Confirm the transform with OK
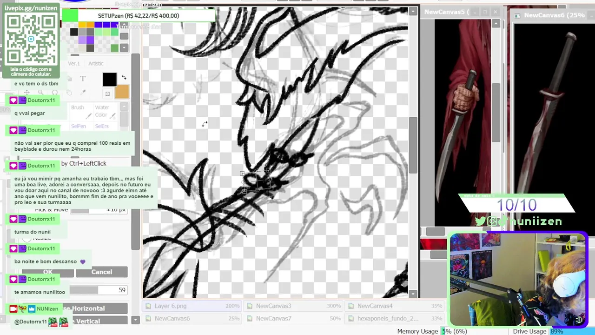This screenshot has width=595, height=335. 48,272
